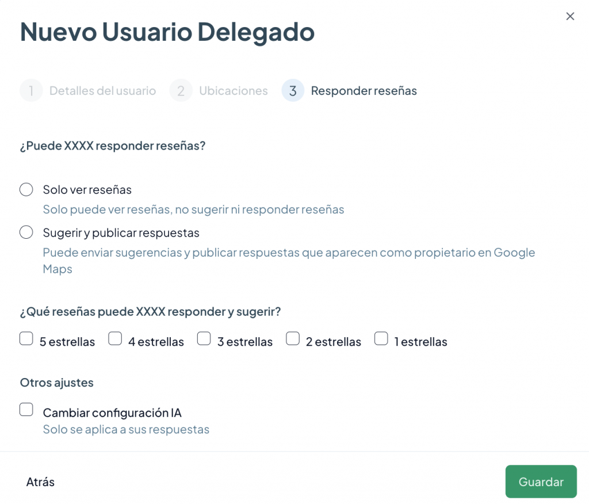Click the 'Solo ver reseñas' option title text
The height and width of the screenshot is (504, 589).
tap(87, 190)
